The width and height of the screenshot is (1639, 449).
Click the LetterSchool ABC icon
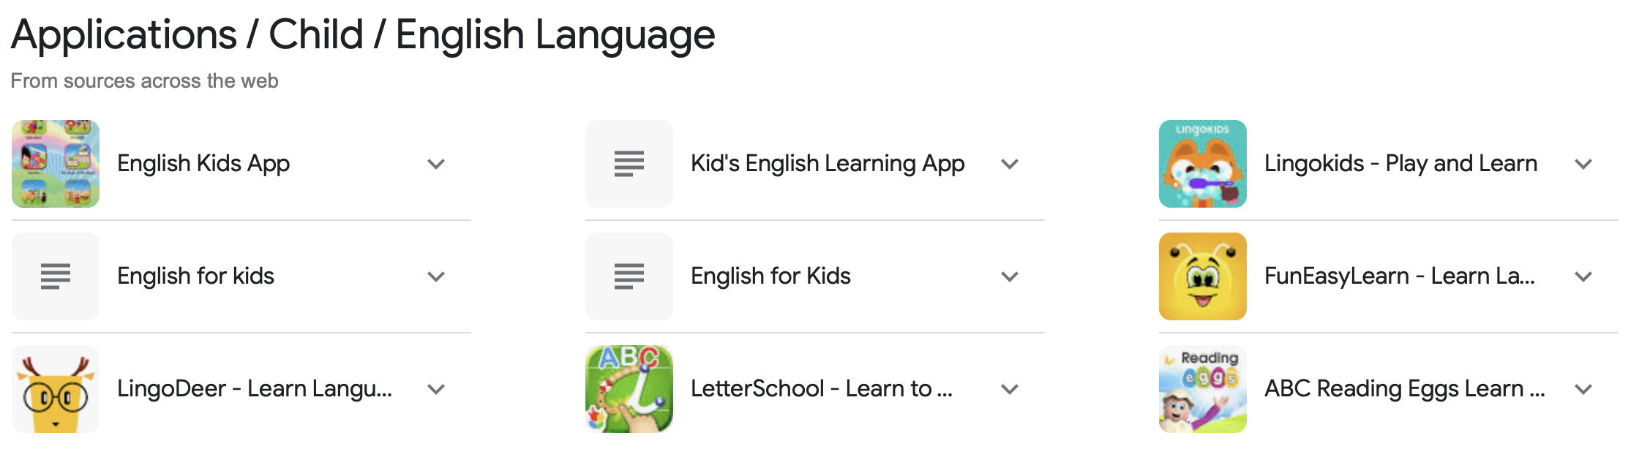coord(629,389)
